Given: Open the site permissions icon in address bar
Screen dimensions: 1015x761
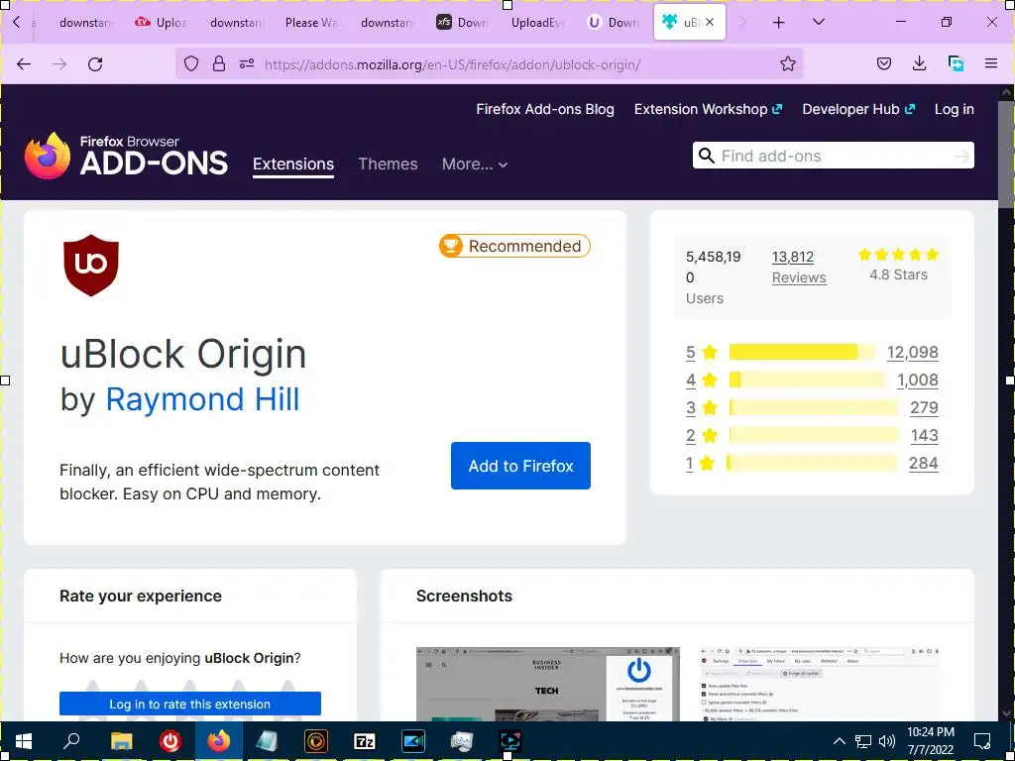Looking at the screenshot, I should (x=247, y=63).
